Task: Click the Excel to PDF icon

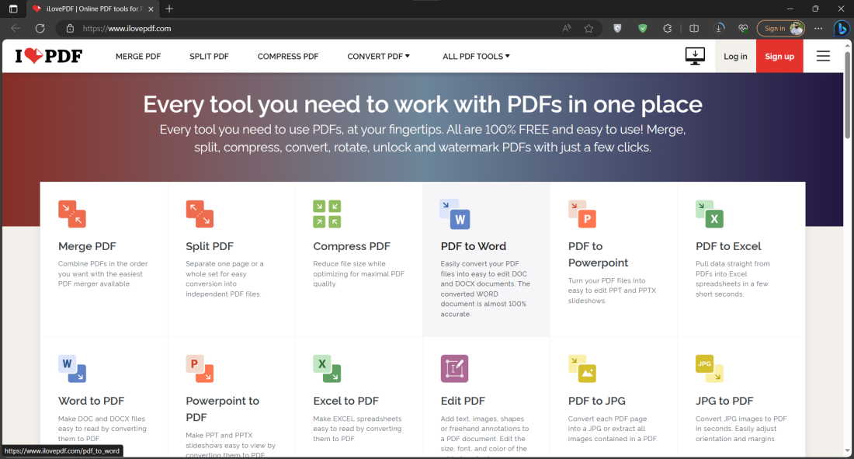Action: (x=327, y=368)
